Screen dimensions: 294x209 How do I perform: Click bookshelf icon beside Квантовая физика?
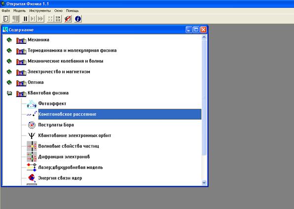tap(21, 94)
